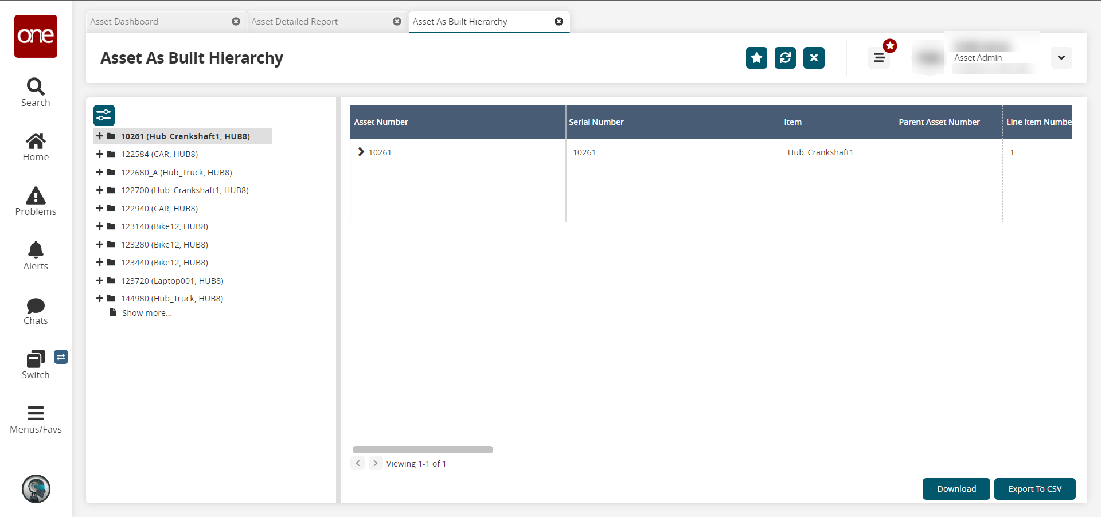Click the Download button
The width and height of the screenshot is (1101, 517).
coord(956,489)
